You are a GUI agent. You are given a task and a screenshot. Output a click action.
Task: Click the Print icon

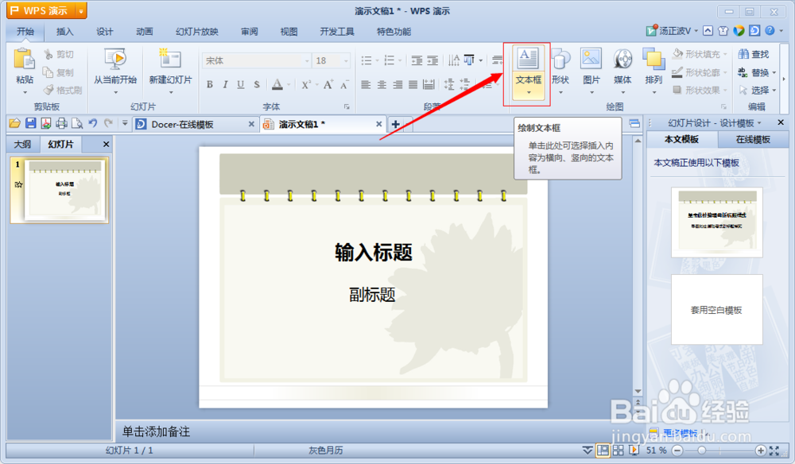coord(61,123)
